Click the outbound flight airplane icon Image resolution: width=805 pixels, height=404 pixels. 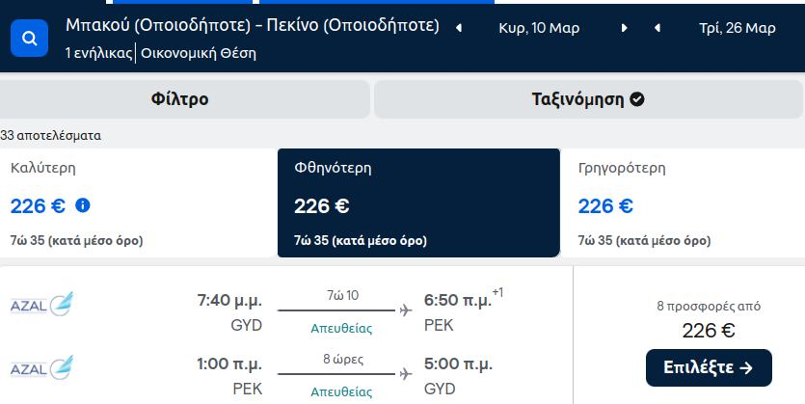coord(406,310)
